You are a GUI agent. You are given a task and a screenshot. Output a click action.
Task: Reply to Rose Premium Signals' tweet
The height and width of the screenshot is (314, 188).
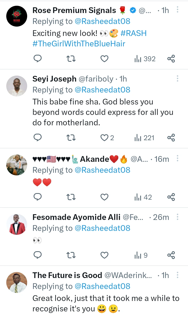point(38,59)
